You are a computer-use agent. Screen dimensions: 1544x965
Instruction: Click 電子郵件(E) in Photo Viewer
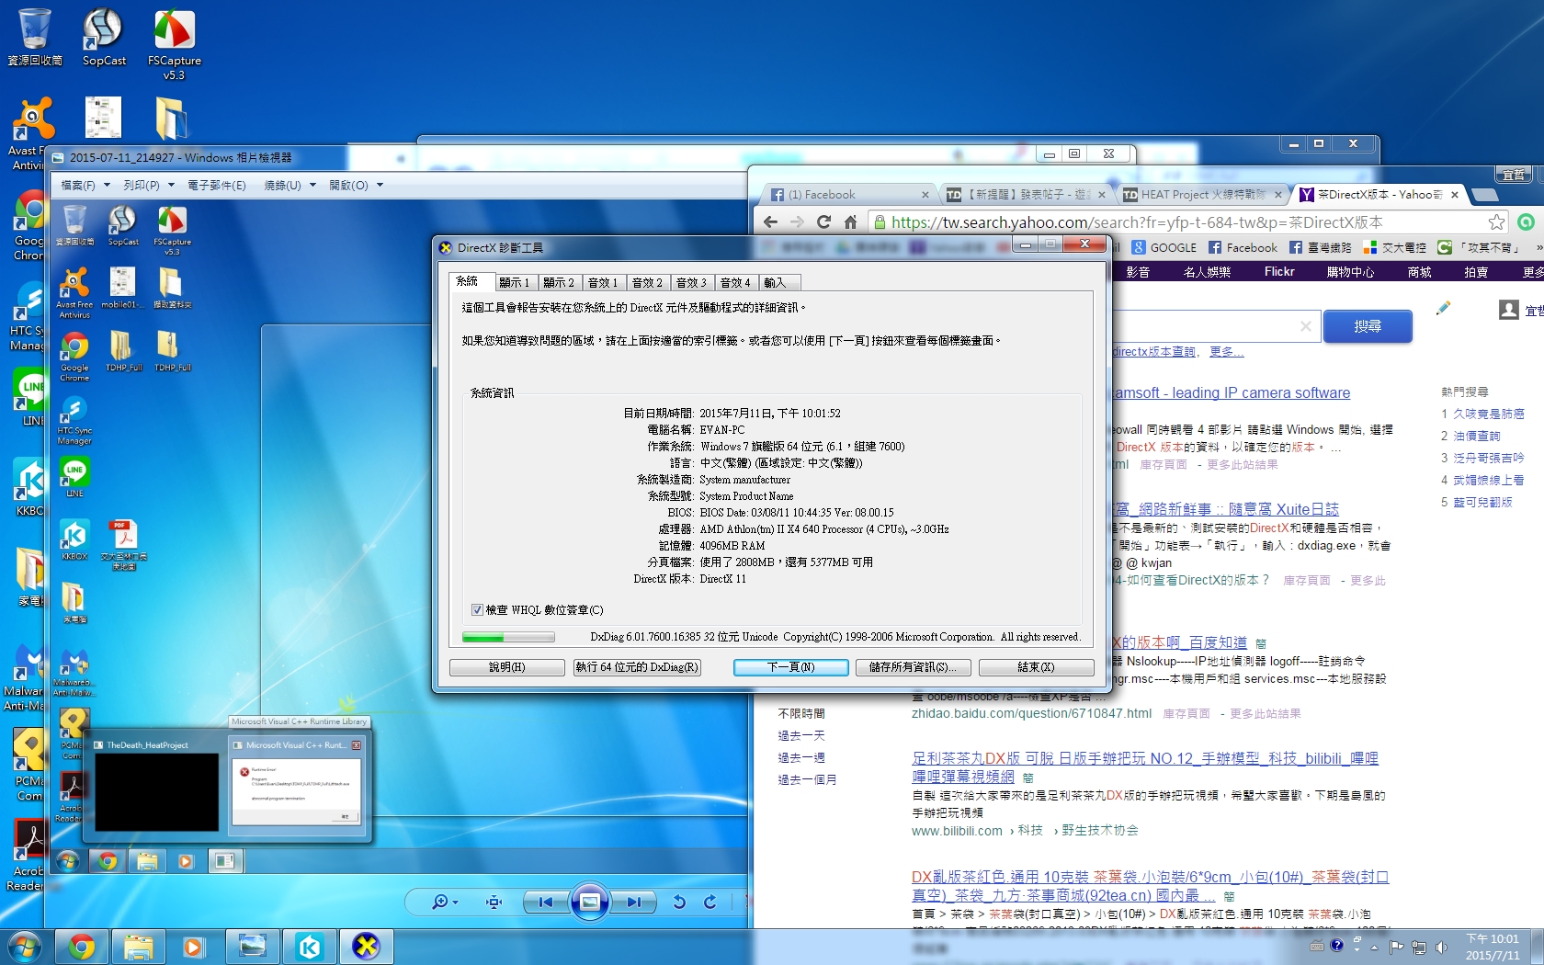[217, 185]
